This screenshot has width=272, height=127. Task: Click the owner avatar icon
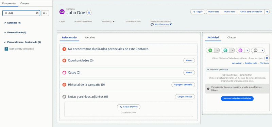click(152, 24)
